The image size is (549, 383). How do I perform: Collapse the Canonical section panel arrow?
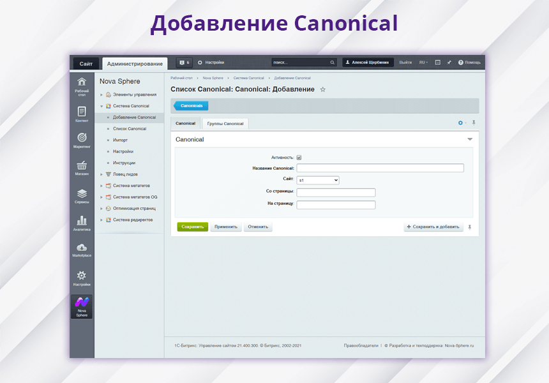pos(470,139)
